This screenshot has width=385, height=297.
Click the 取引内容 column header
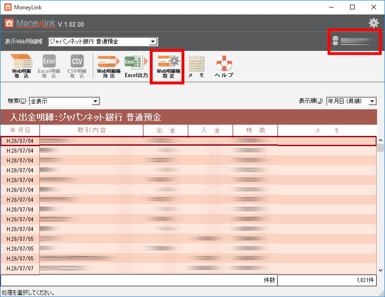coord(91,131)
